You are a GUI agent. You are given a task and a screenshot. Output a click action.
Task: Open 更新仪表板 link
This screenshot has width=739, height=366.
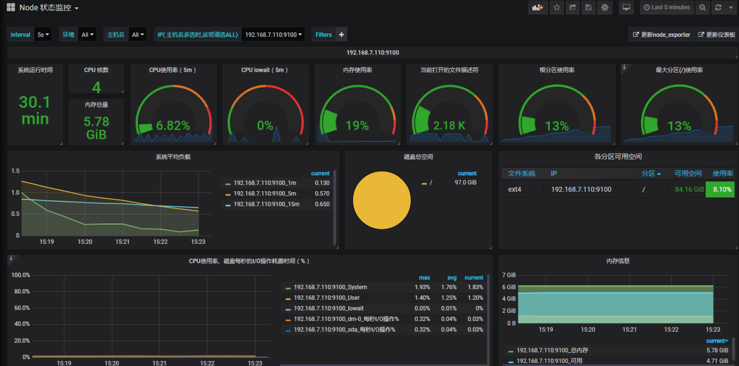(717, 35)
